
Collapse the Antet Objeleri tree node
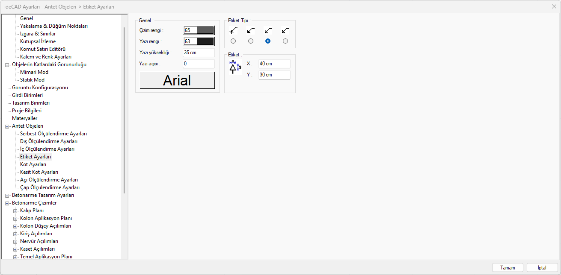pyautogui.click(x=7, y=126)
